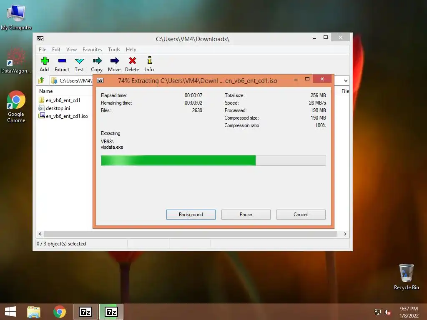Open the File menu
Viewport: 427px width, 320px height.
pyautogui.click(x=43, y=50)
